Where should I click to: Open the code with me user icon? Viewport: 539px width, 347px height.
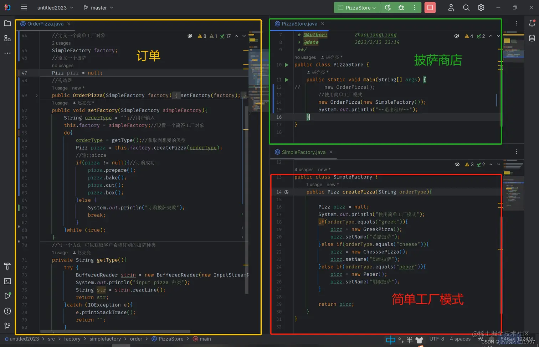point(451,7)
